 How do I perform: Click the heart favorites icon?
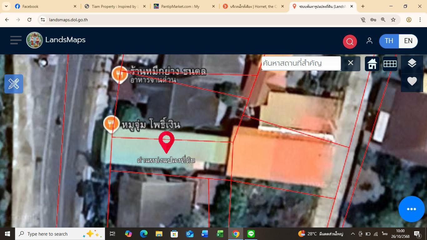click(412, 81)
